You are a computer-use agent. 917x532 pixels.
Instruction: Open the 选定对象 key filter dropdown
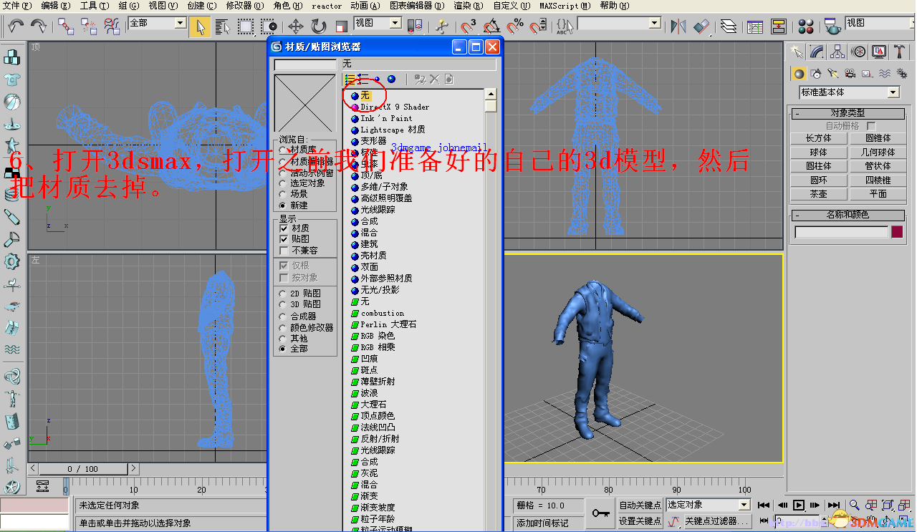(x=744, y=505)
